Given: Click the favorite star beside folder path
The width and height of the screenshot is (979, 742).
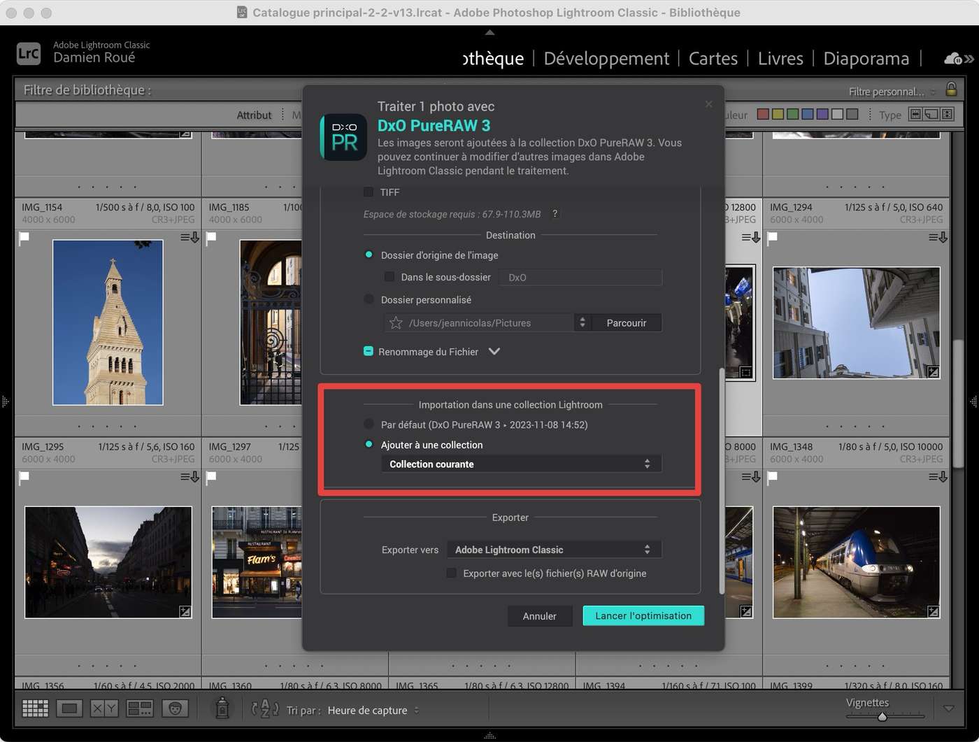Looking at the screenshot, I should pyautogui.click(x=396, y=322).
